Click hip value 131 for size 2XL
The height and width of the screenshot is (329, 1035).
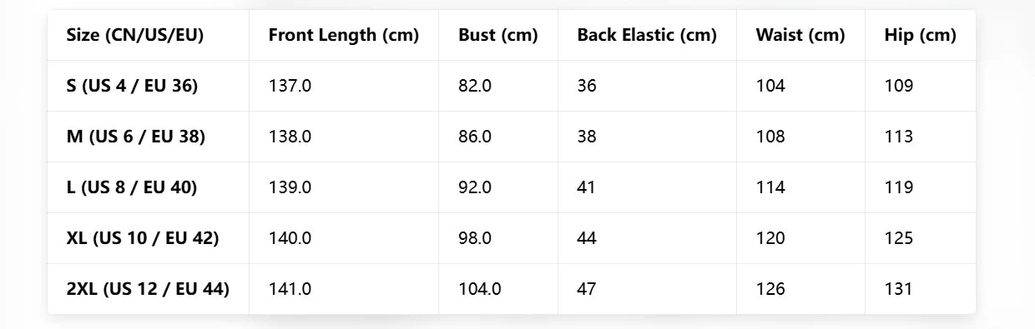(899, 289)
